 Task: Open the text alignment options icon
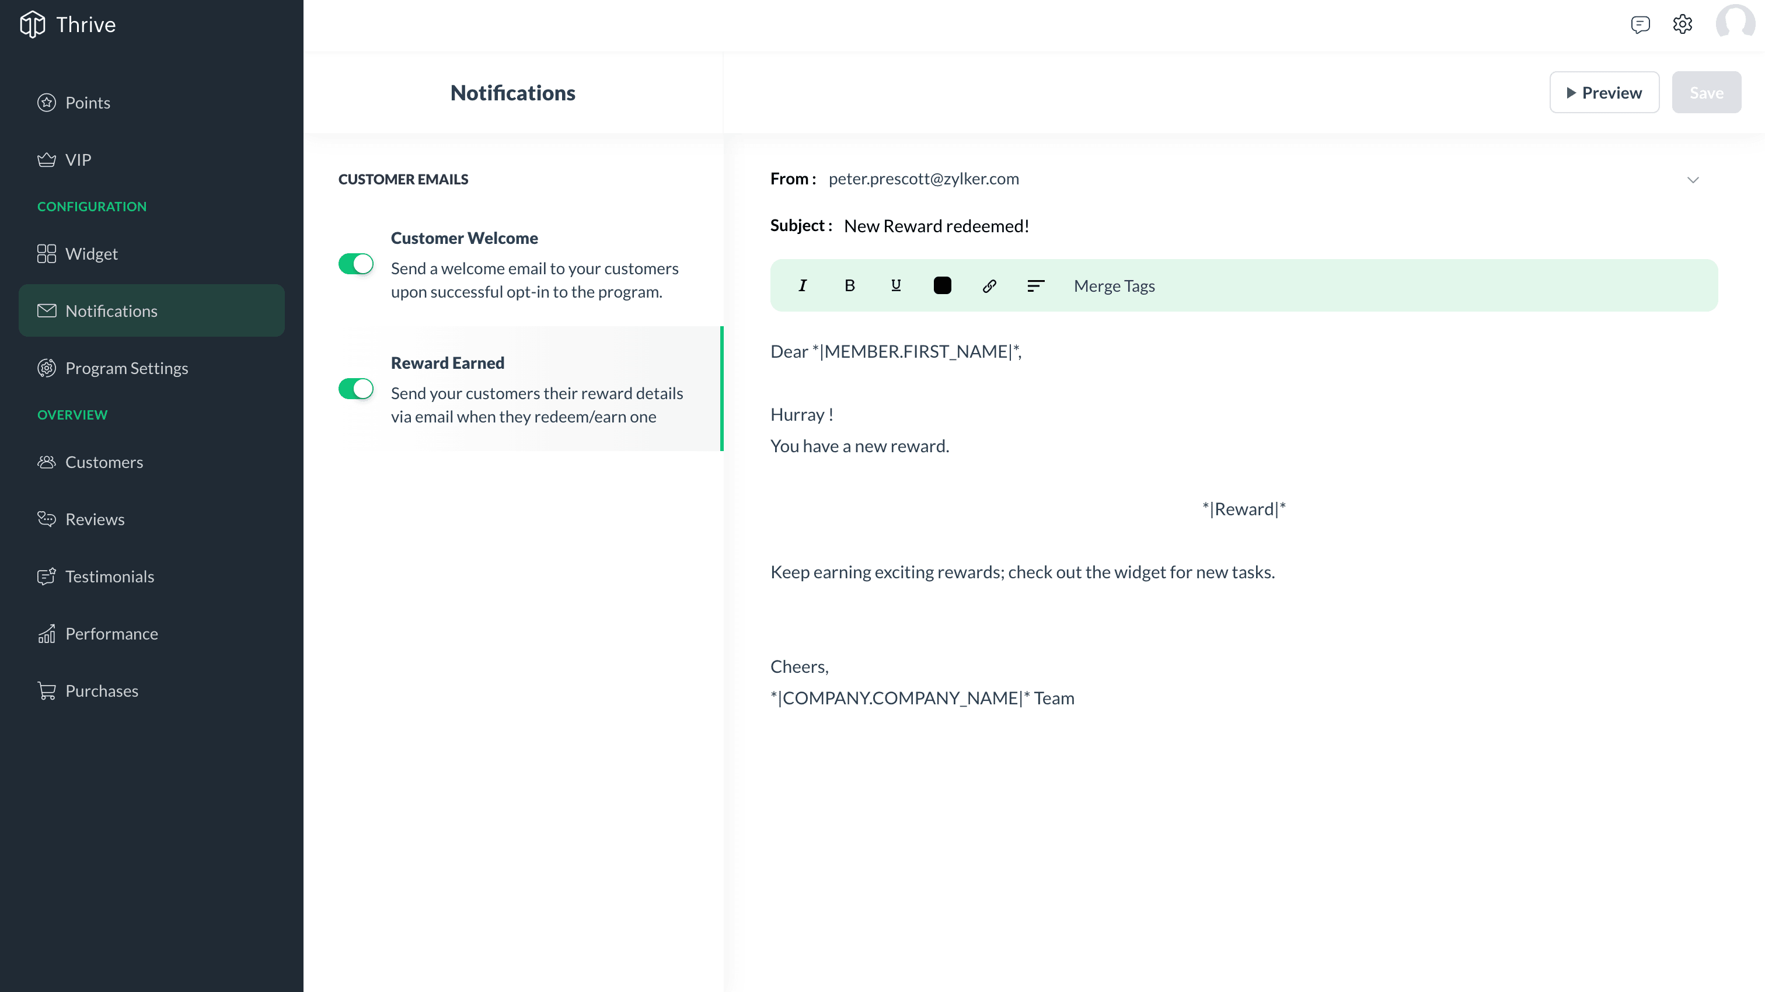click(1035, 286)
